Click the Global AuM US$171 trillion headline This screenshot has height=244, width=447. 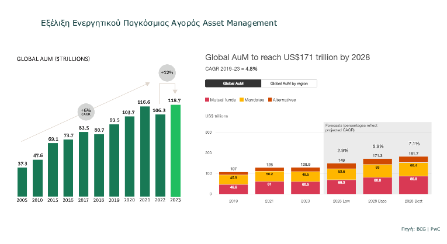[x=287, y=57]
